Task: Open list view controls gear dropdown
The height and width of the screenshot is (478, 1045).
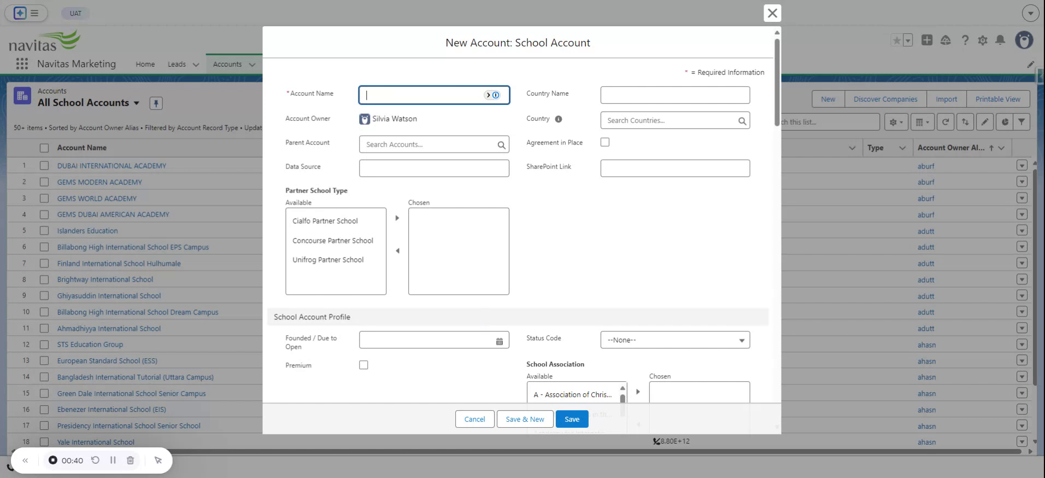Action: pos(896,122)
